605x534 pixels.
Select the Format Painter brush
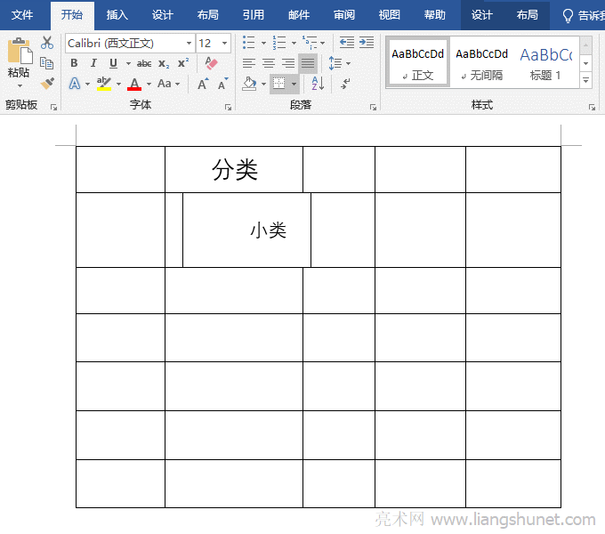[x=47, y=84]
